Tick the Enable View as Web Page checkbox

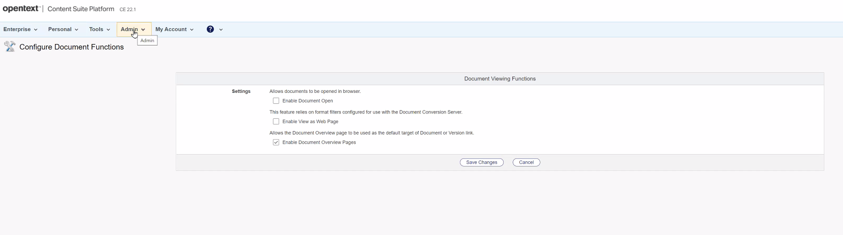pyautogui.click(x=276, y=122)
